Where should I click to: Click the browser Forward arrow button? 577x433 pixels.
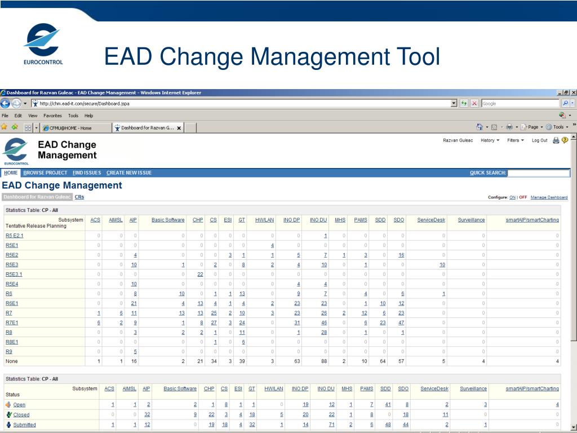(x=16, y=104)
